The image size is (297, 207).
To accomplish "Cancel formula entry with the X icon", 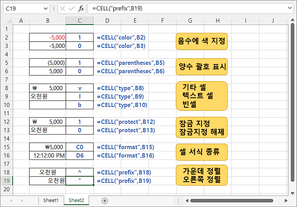I will 63,9.
